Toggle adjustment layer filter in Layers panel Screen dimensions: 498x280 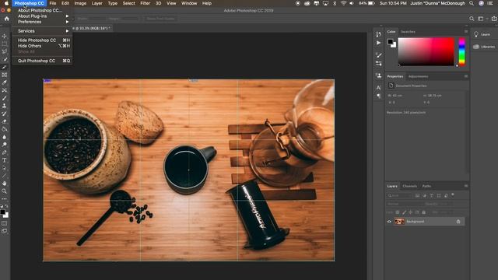coord(425,195)
